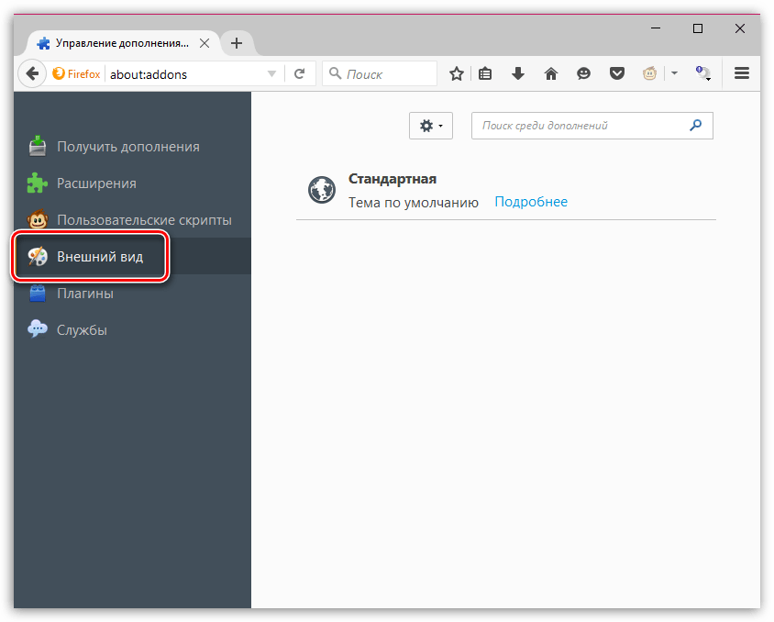Click the green puzzle Расширения icon
The width and height of the screenshot is (774, 622).
click(x=37, y=183)
